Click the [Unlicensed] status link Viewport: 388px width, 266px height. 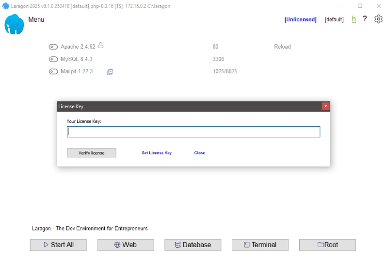300,19
